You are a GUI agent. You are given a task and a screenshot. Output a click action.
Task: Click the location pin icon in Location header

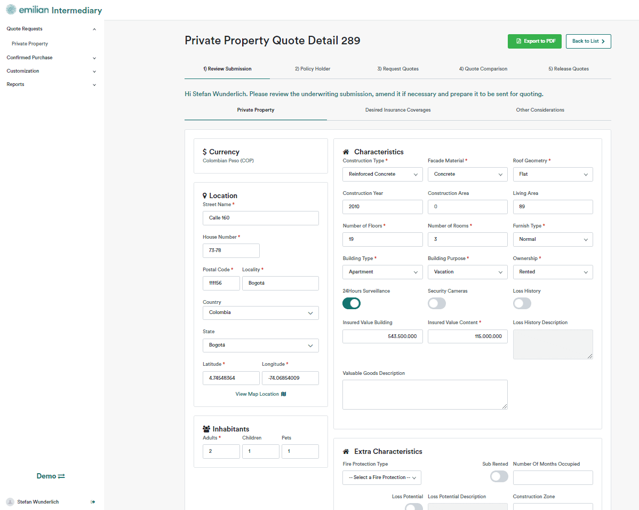(x=205, y=196)
